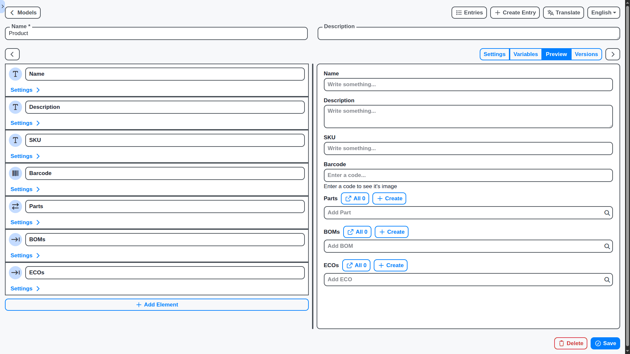Open the Versions tab
The width and height of the screenshot is (630, 354).
click(x=586, y=54)
